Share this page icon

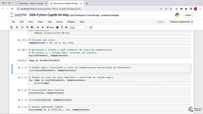point(166,9)
